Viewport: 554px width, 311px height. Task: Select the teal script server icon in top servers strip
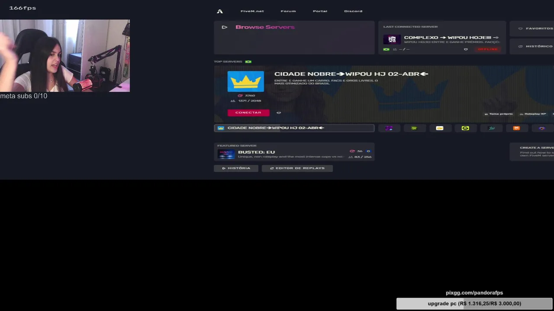tap(491, 128)
